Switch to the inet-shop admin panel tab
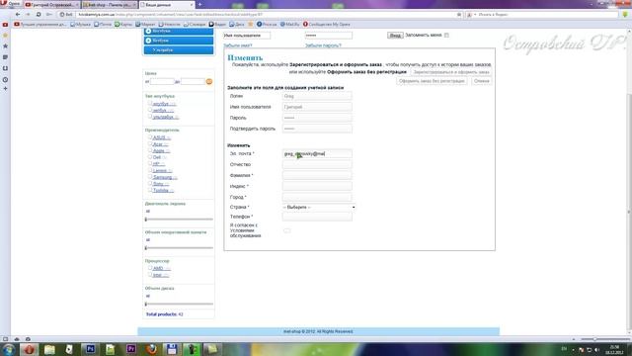This screenshot has width=632, height=356. pyautogui.click(x=109, y=4)
